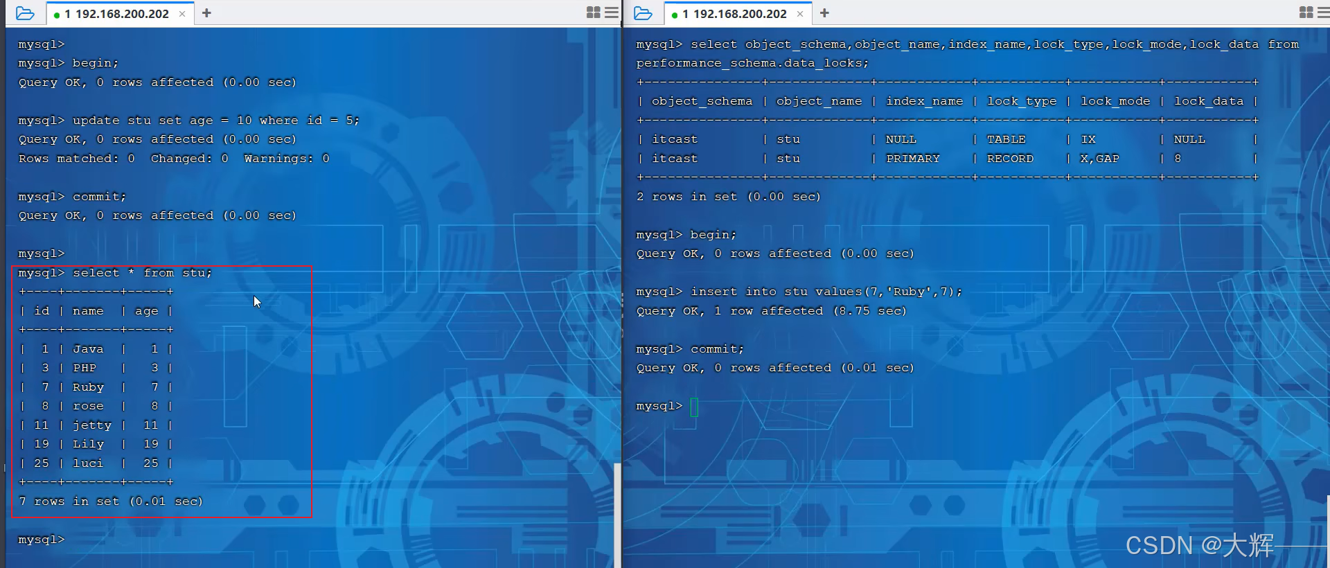The width and height of the screenshot is (1330, 568).
Task: Click the 'Lily' row in stu table
Action: pyautogui.click(x=96, y=444)
